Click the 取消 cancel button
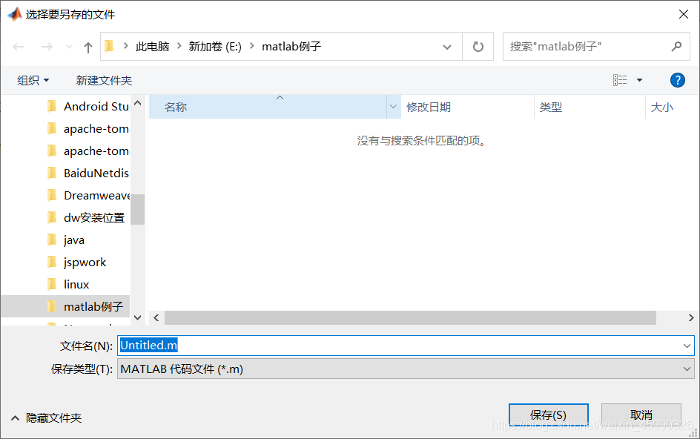Viewport: 700px width, 439px height. [641, 415]
